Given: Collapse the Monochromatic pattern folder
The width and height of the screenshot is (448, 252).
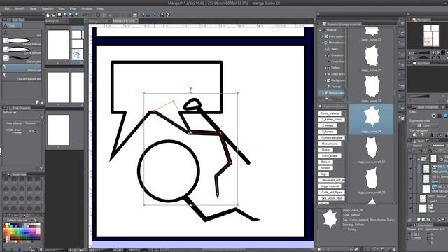Looking at the screenshot, I should click(x=323, y=43).
